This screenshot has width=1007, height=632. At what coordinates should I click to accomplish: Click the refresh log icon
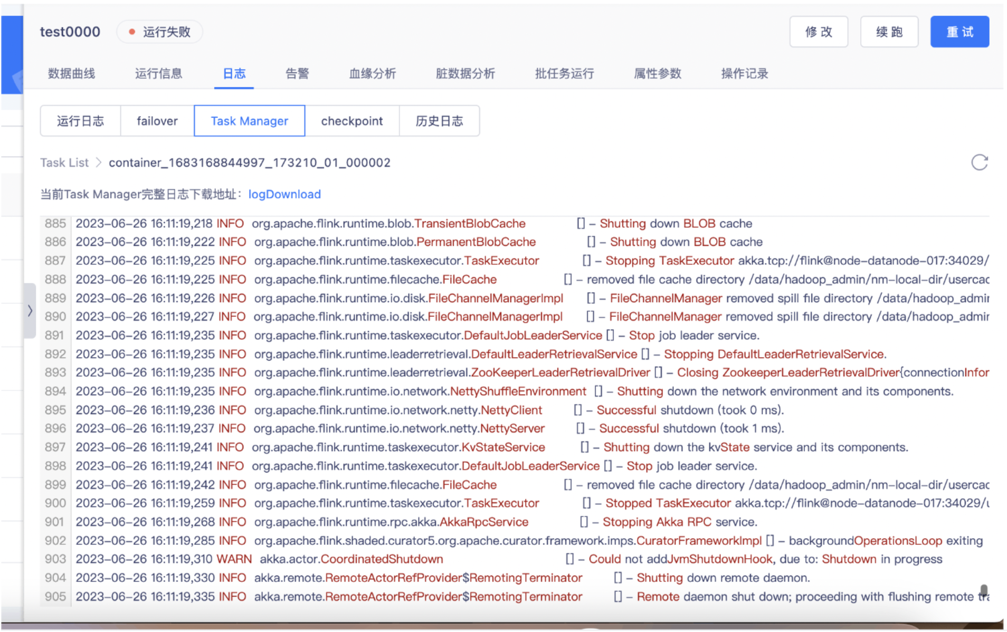tap(979, 162)
